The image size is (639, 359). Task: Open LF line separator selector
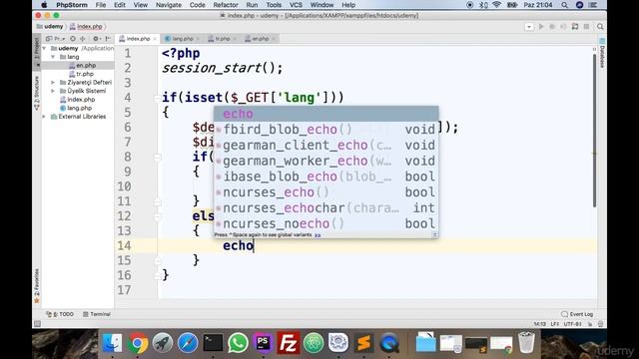coord(555,324)
